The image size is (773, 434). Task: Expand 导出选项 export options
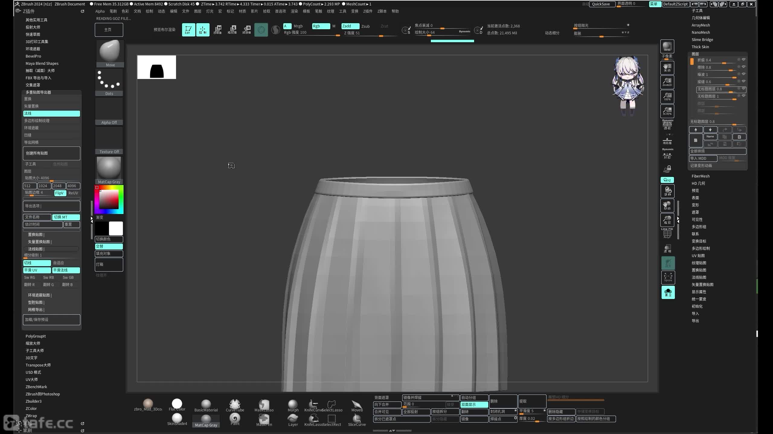pos(52,206)
